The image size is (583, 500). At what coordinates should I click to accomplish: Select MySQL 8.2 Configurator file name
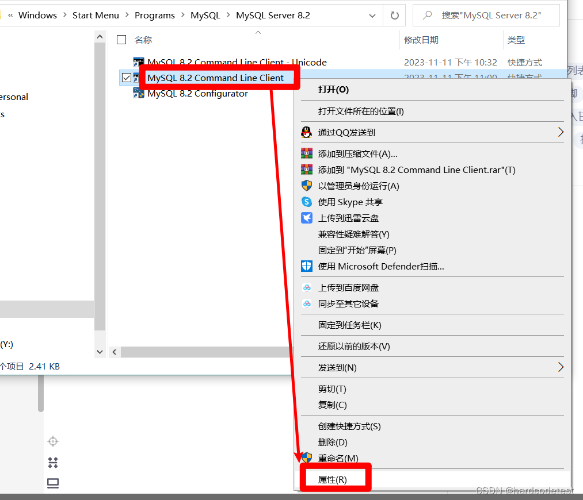[197, 94]
